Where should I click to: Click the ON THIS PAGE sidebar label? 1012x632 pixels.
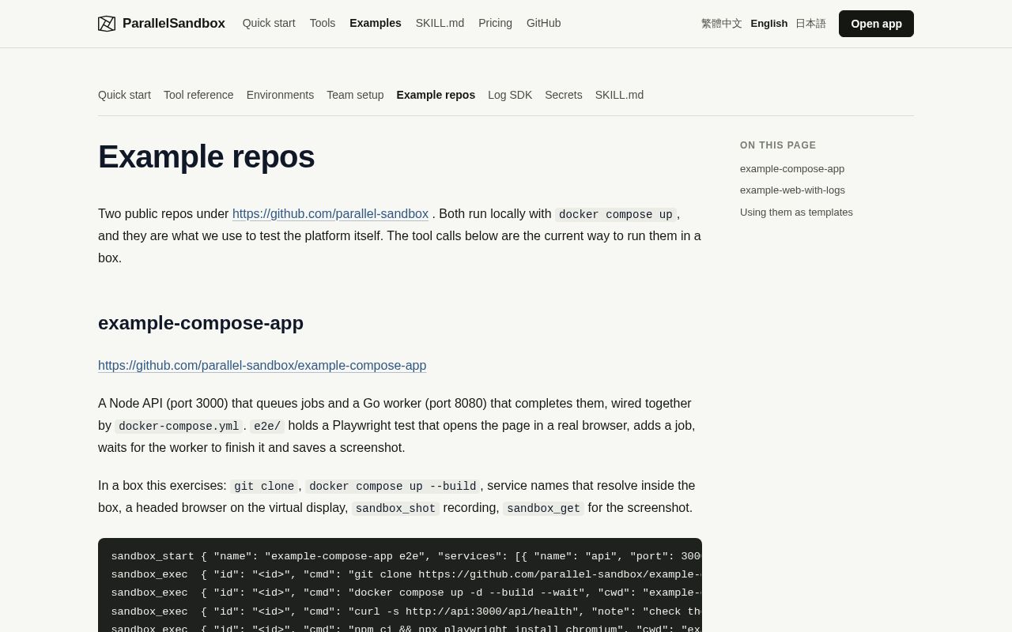pos(778,145)
